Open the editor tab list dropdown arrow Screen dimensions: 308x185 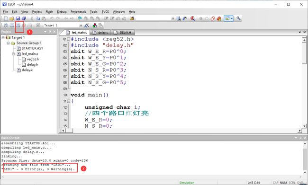(300, 32)
